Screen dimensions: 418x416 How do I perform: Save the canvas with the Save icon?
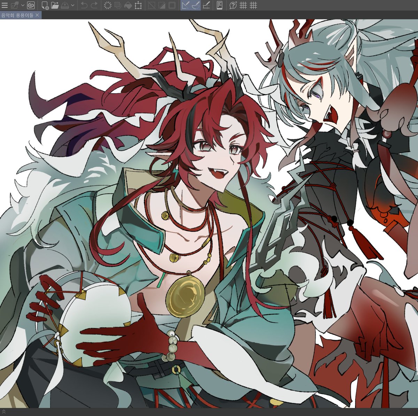(x=65, y=5)
